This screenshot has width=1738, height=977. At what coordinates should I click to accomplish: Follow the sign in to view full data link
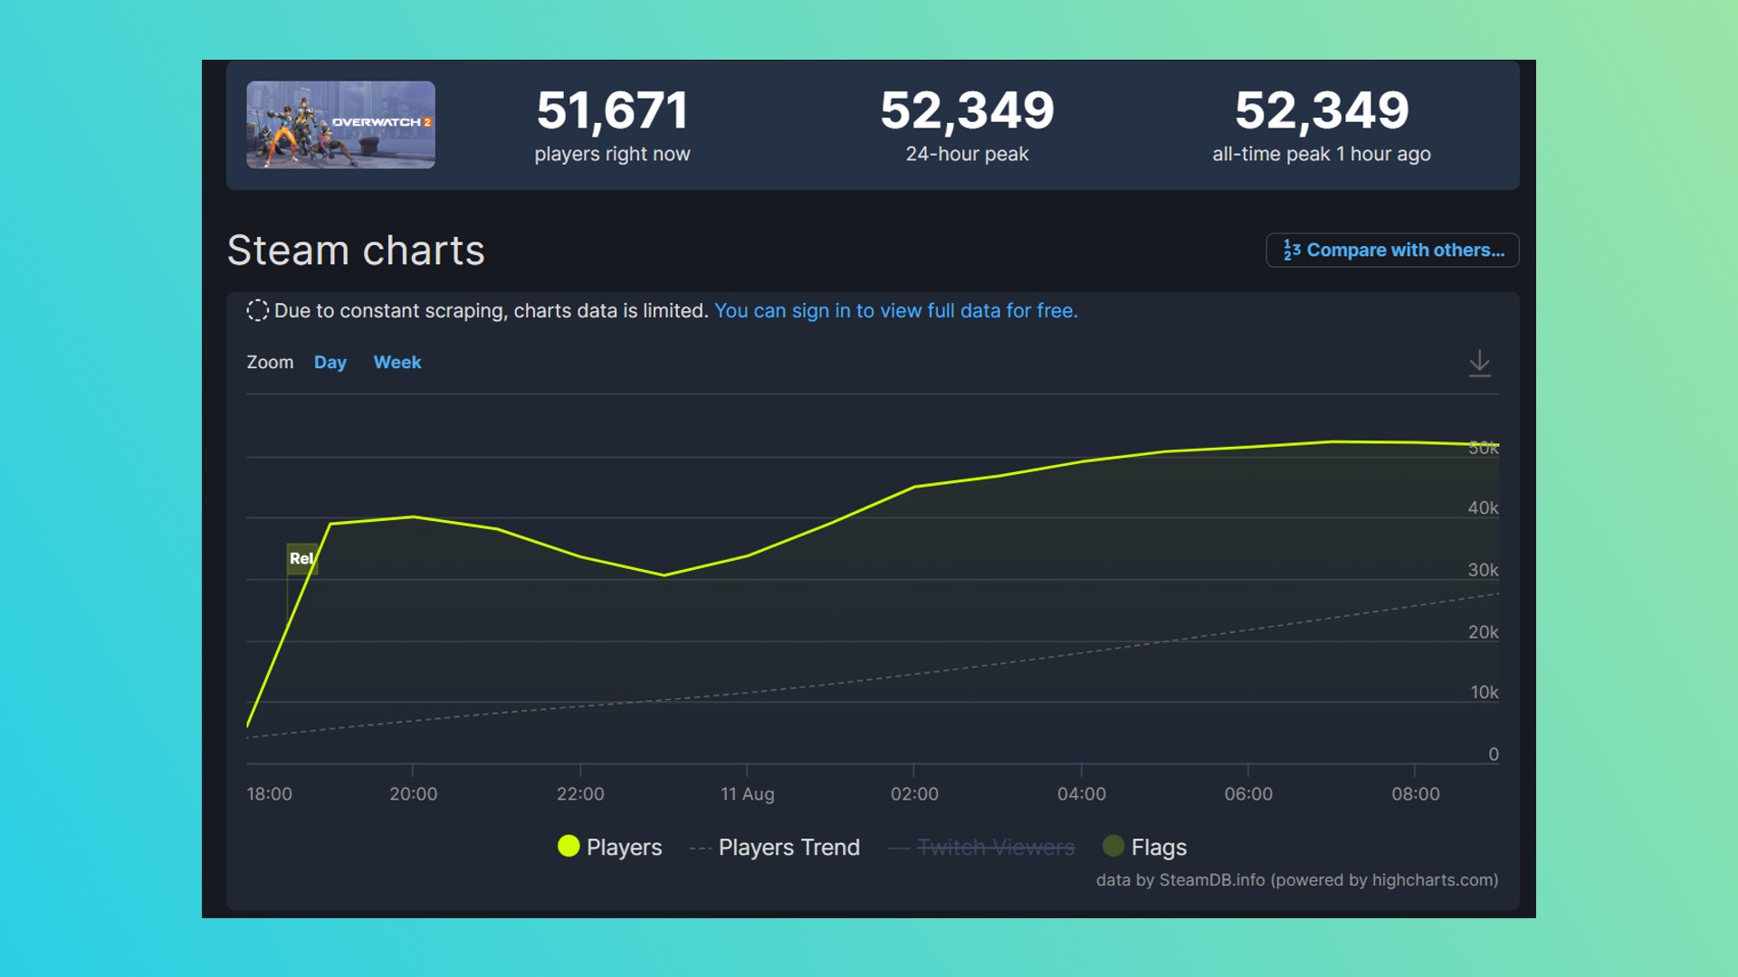(x=895, y=310)
